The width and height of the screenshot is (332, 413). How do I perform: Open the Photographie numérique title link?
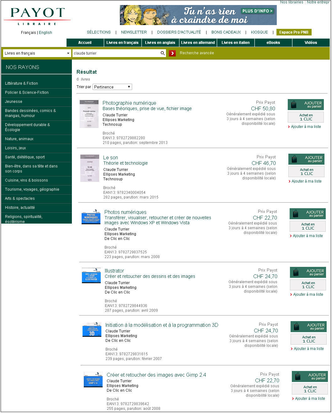(x=129, y=103)
